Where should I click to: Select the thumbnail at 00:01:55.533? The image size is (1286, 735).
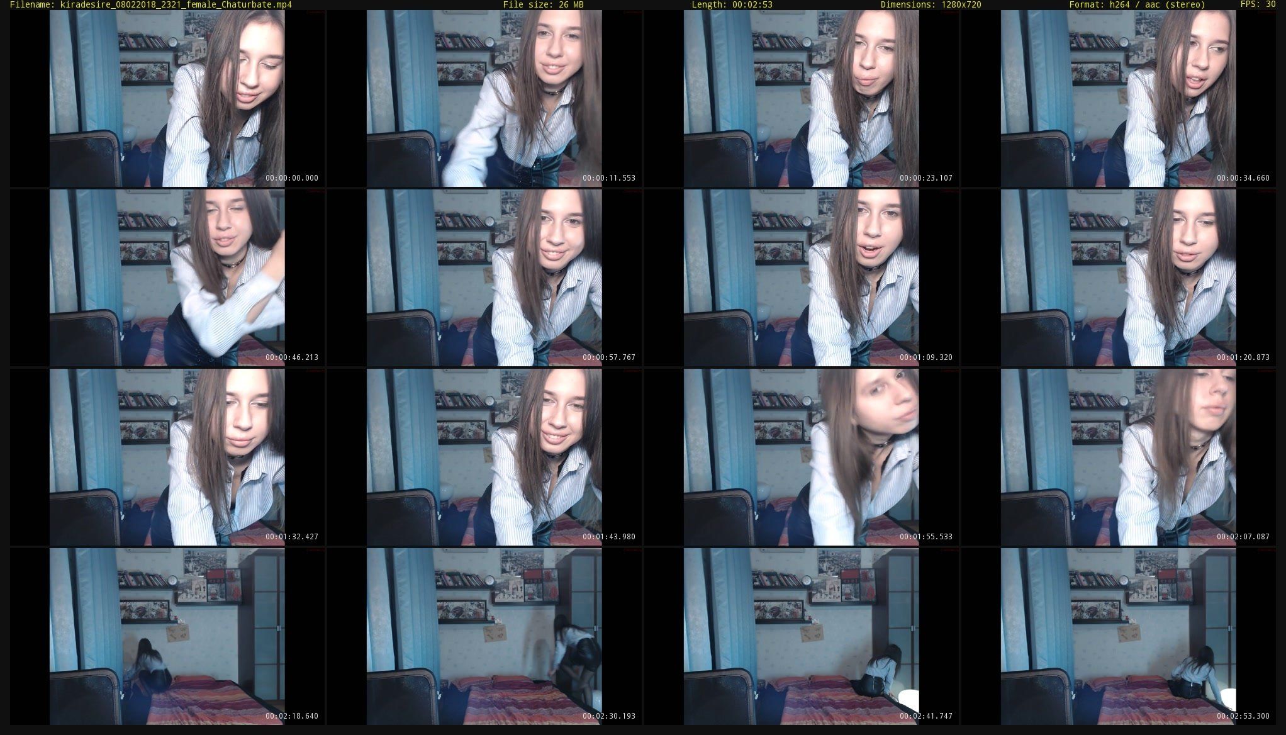tap(802, 457)
